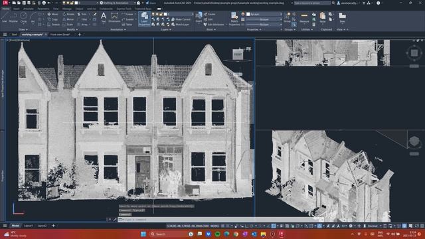Image resolution: width=425 pixels, height=239 pixels.
Task: Open the Measure utility
Action: click(304, 17)
